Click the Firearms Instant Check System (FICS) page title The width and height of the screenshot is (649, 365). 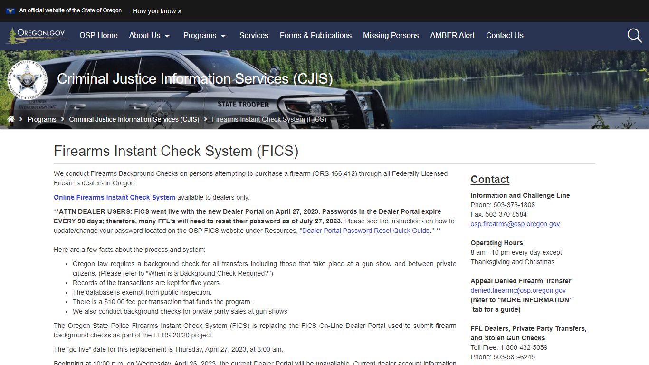coord(176,151)
